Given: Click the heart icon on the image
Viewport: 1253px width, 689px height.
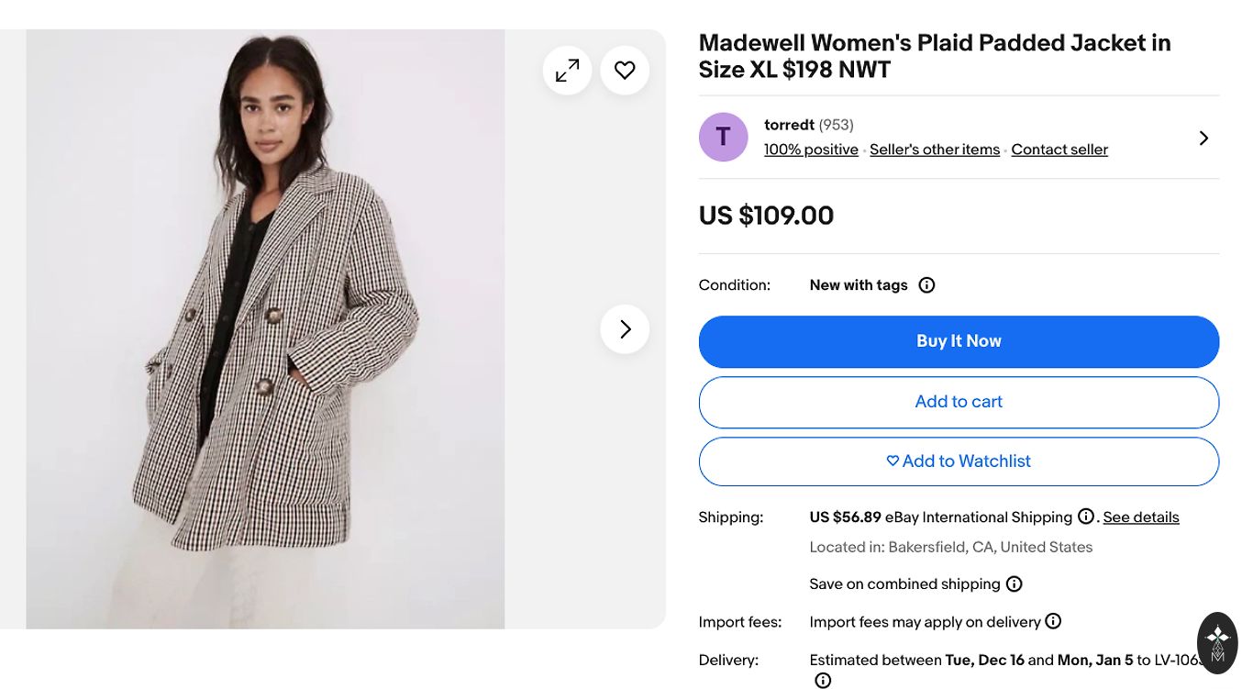Looking at the screenshot, I should 625,71.
